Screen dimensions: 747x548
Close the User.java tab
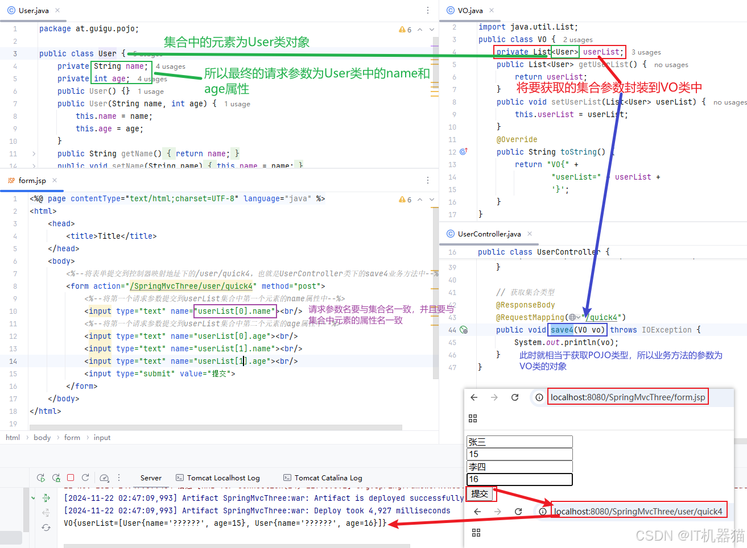coord(58,10)
